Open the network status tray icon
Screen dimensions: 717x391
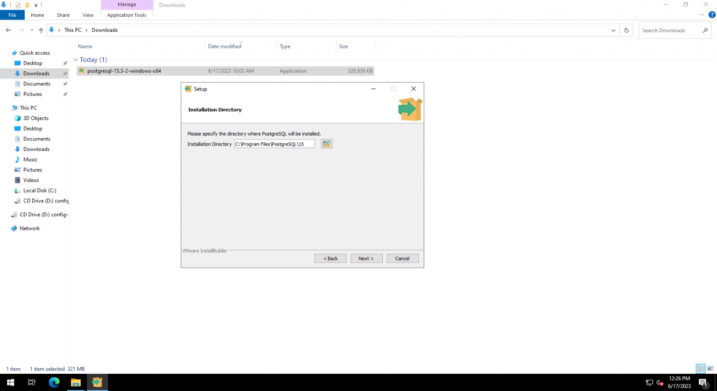click(649, 382)
